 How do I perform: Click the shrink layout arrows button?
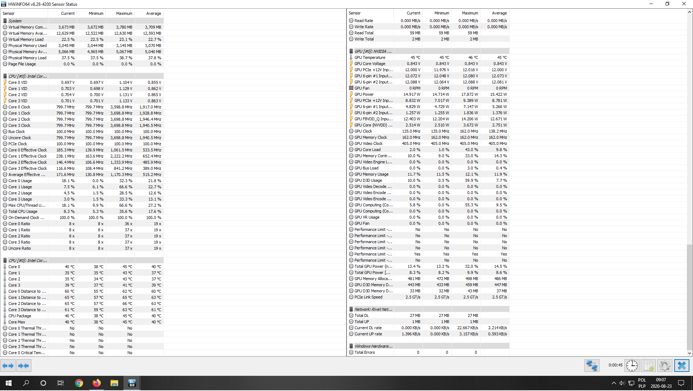[x=23, y=366]
